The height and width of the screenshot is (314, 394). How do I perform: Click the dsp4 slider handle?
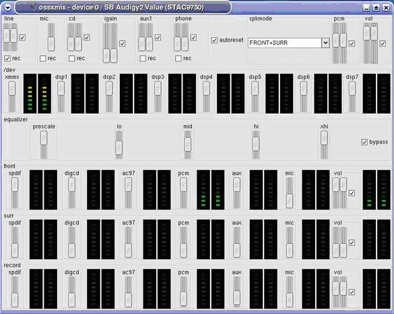[207, 88]
